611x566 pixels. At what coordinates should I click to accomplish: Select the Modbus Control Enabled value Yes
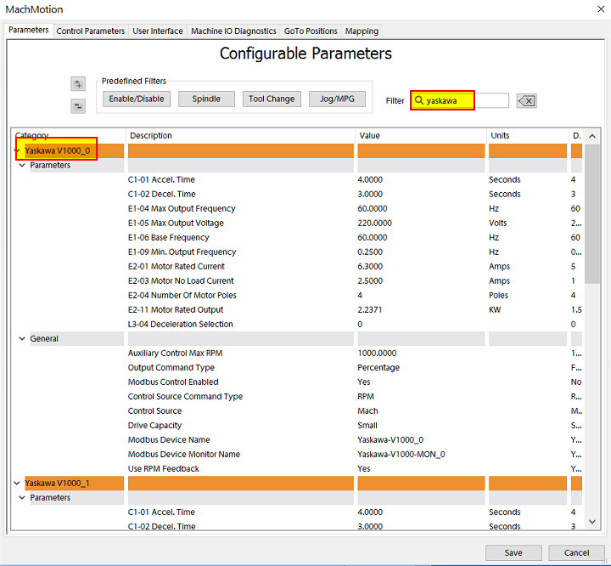click(x=364, y=382)
